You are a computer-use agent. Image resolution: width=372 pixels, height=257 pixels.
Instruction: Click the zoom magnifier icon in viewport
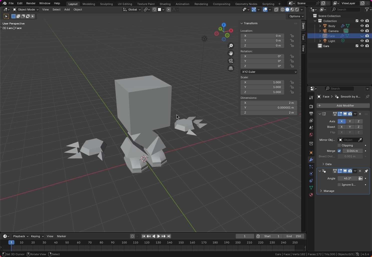click(x=231, y=46)
